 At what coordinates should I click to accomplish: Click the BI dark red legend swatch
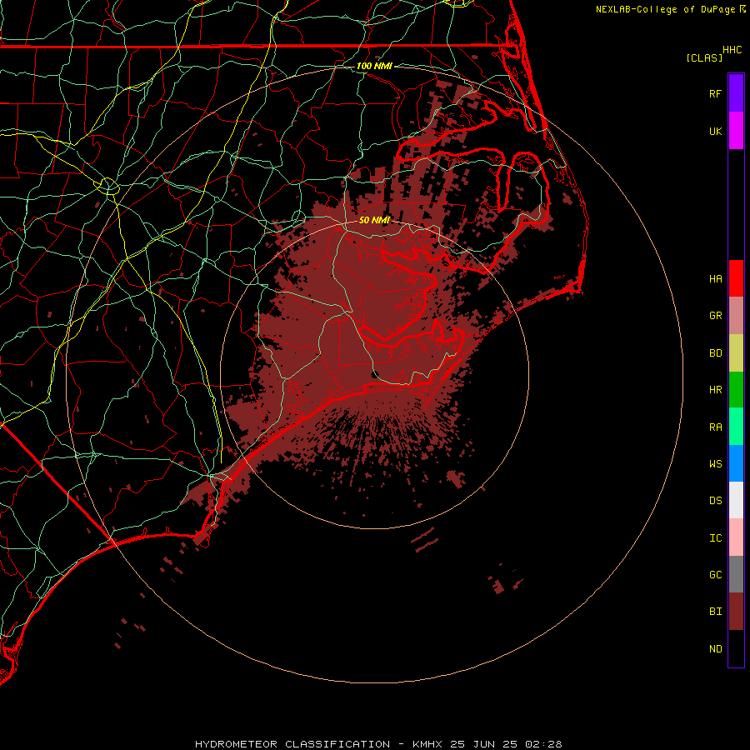736,612
